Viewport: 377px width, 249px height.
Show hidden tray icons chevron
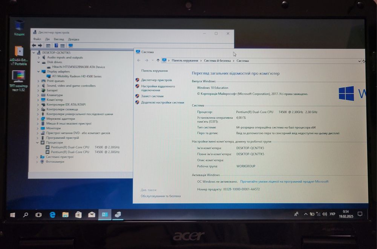pyautogui.click(x=306, y=214)
